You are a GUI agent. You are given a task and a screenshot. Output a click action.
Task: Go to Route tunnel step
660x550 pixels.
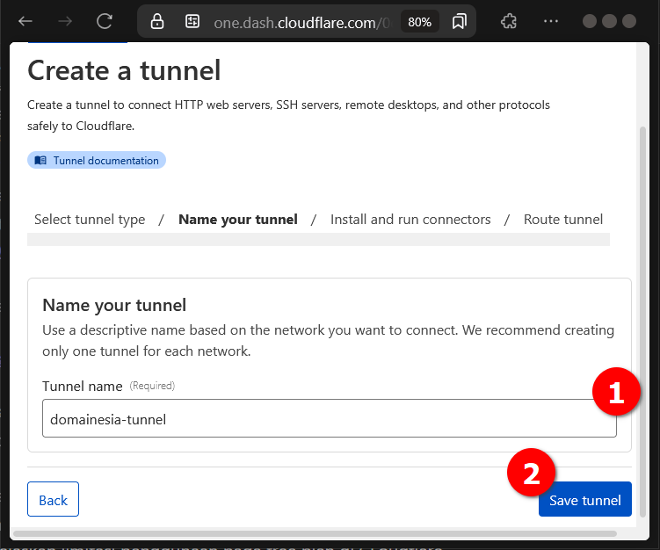[x=563, y=220]
